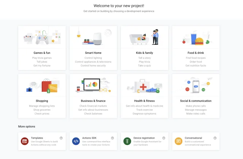
Task: Select the Health & fitness title
Action: click(x=144, y=101)
